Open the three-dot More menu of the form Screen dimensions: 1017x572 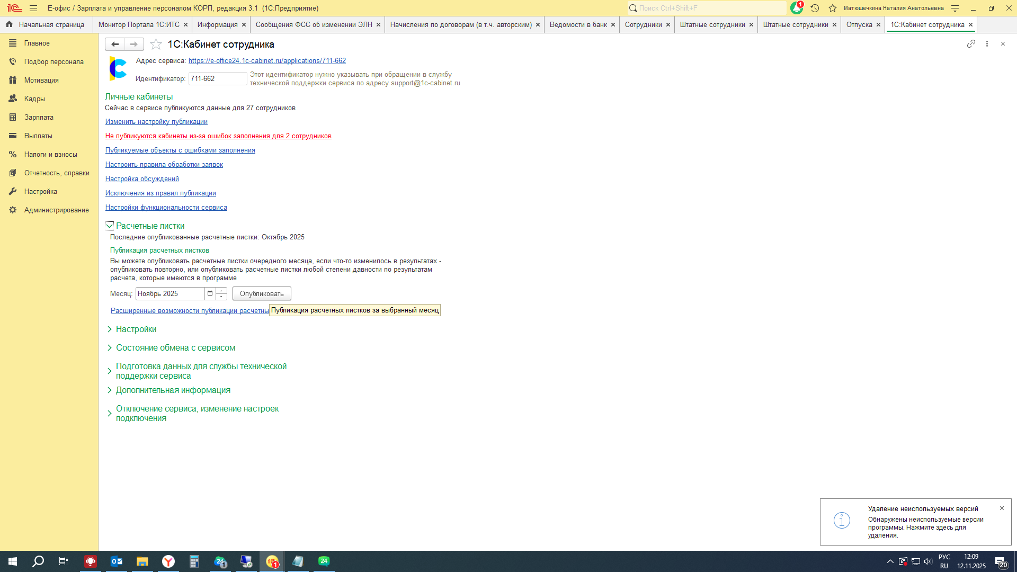[987, 44]
